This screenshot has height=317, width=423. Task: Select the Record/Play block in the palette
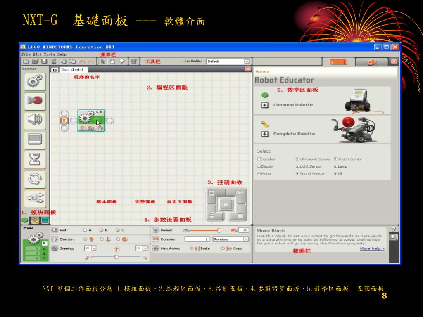(35, 102)
